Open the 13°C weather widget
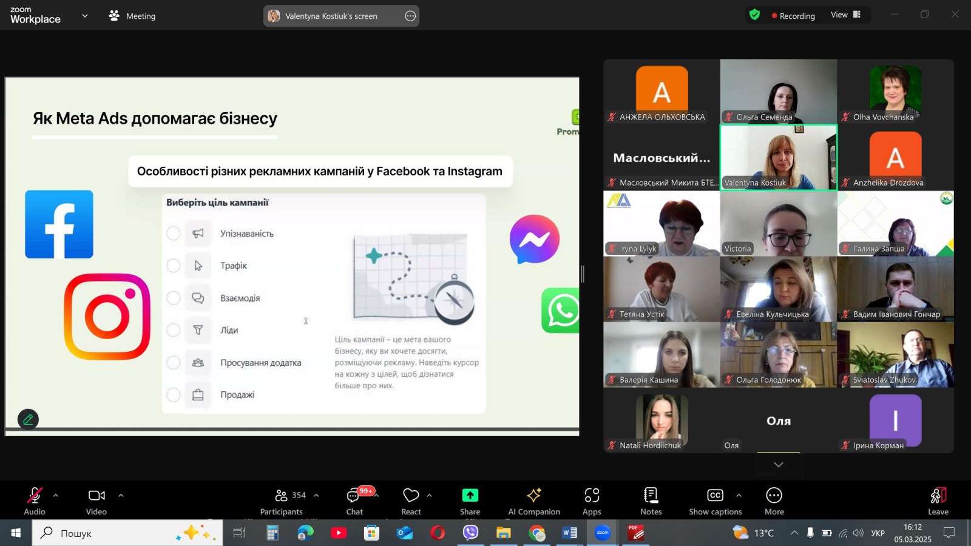This screenshot has width=971, height=546. 753,533
